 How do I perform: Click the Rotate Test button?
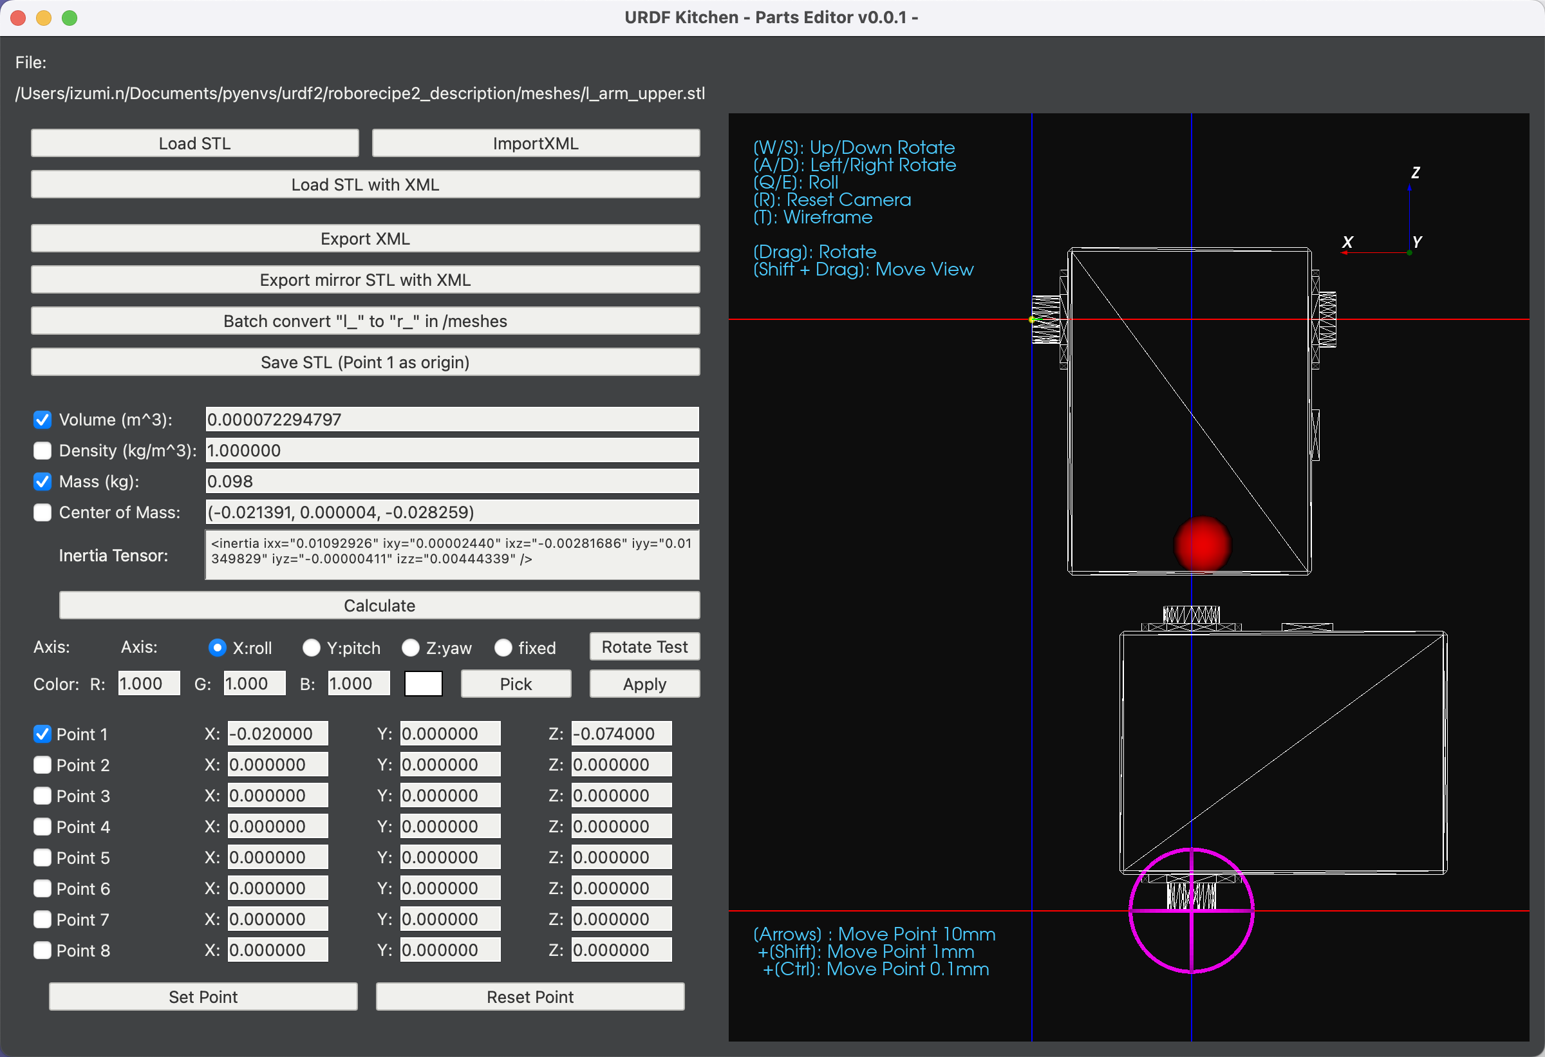644,647
